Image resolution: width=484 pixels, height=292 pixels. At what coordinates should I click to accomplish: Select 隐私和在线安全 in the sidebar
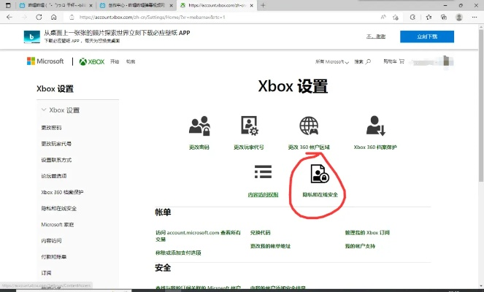click(x=59, y=208)
